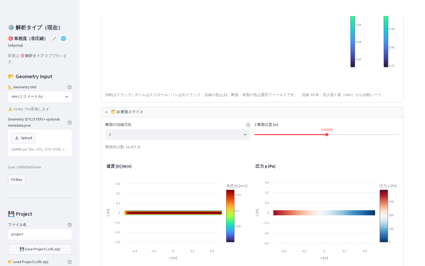
Task: Click the upload arrow icon in Upload button
Action: pos(17,138)
